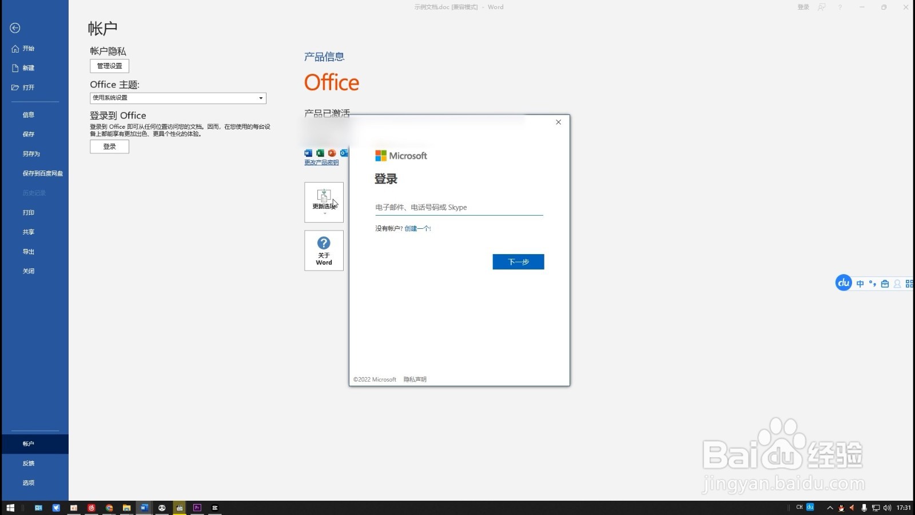Focus the email, phone or Skype field
Screen dimensions: 915x515
(459, 207)
